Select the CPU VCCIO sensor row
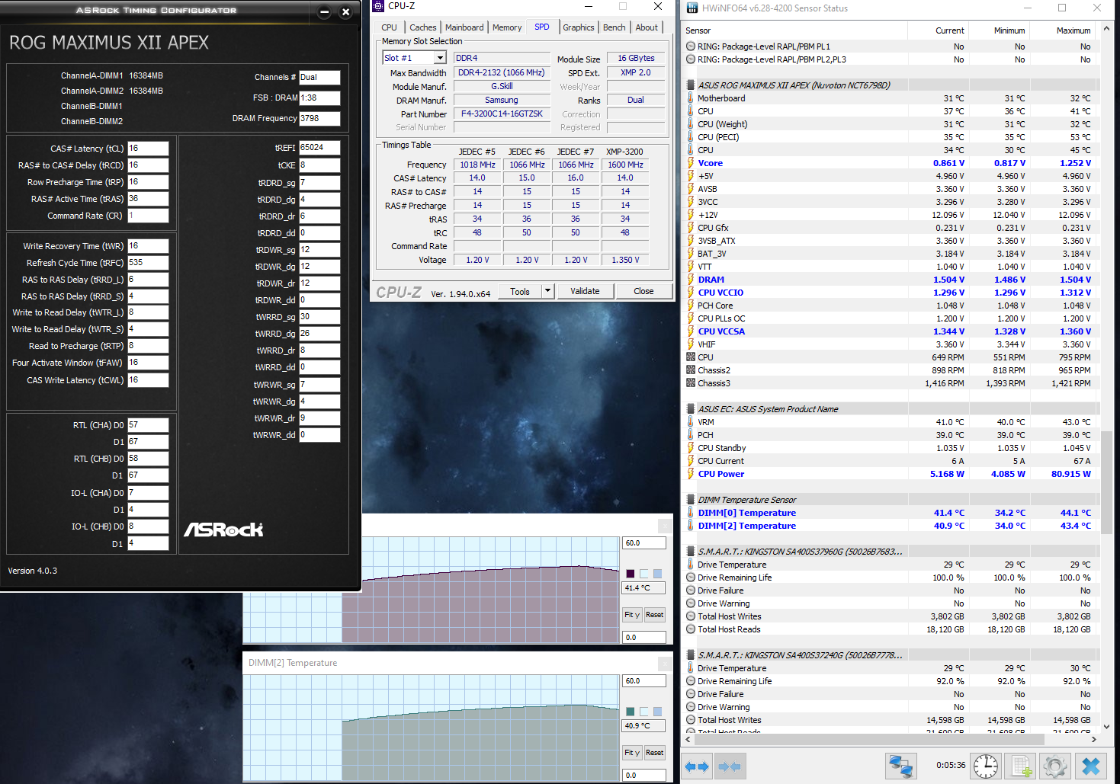 pyautogui.click(x=892, y=293)
